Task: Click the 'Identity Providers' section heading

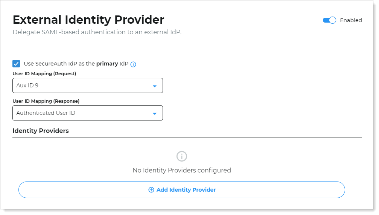Action: pos(41,131)
